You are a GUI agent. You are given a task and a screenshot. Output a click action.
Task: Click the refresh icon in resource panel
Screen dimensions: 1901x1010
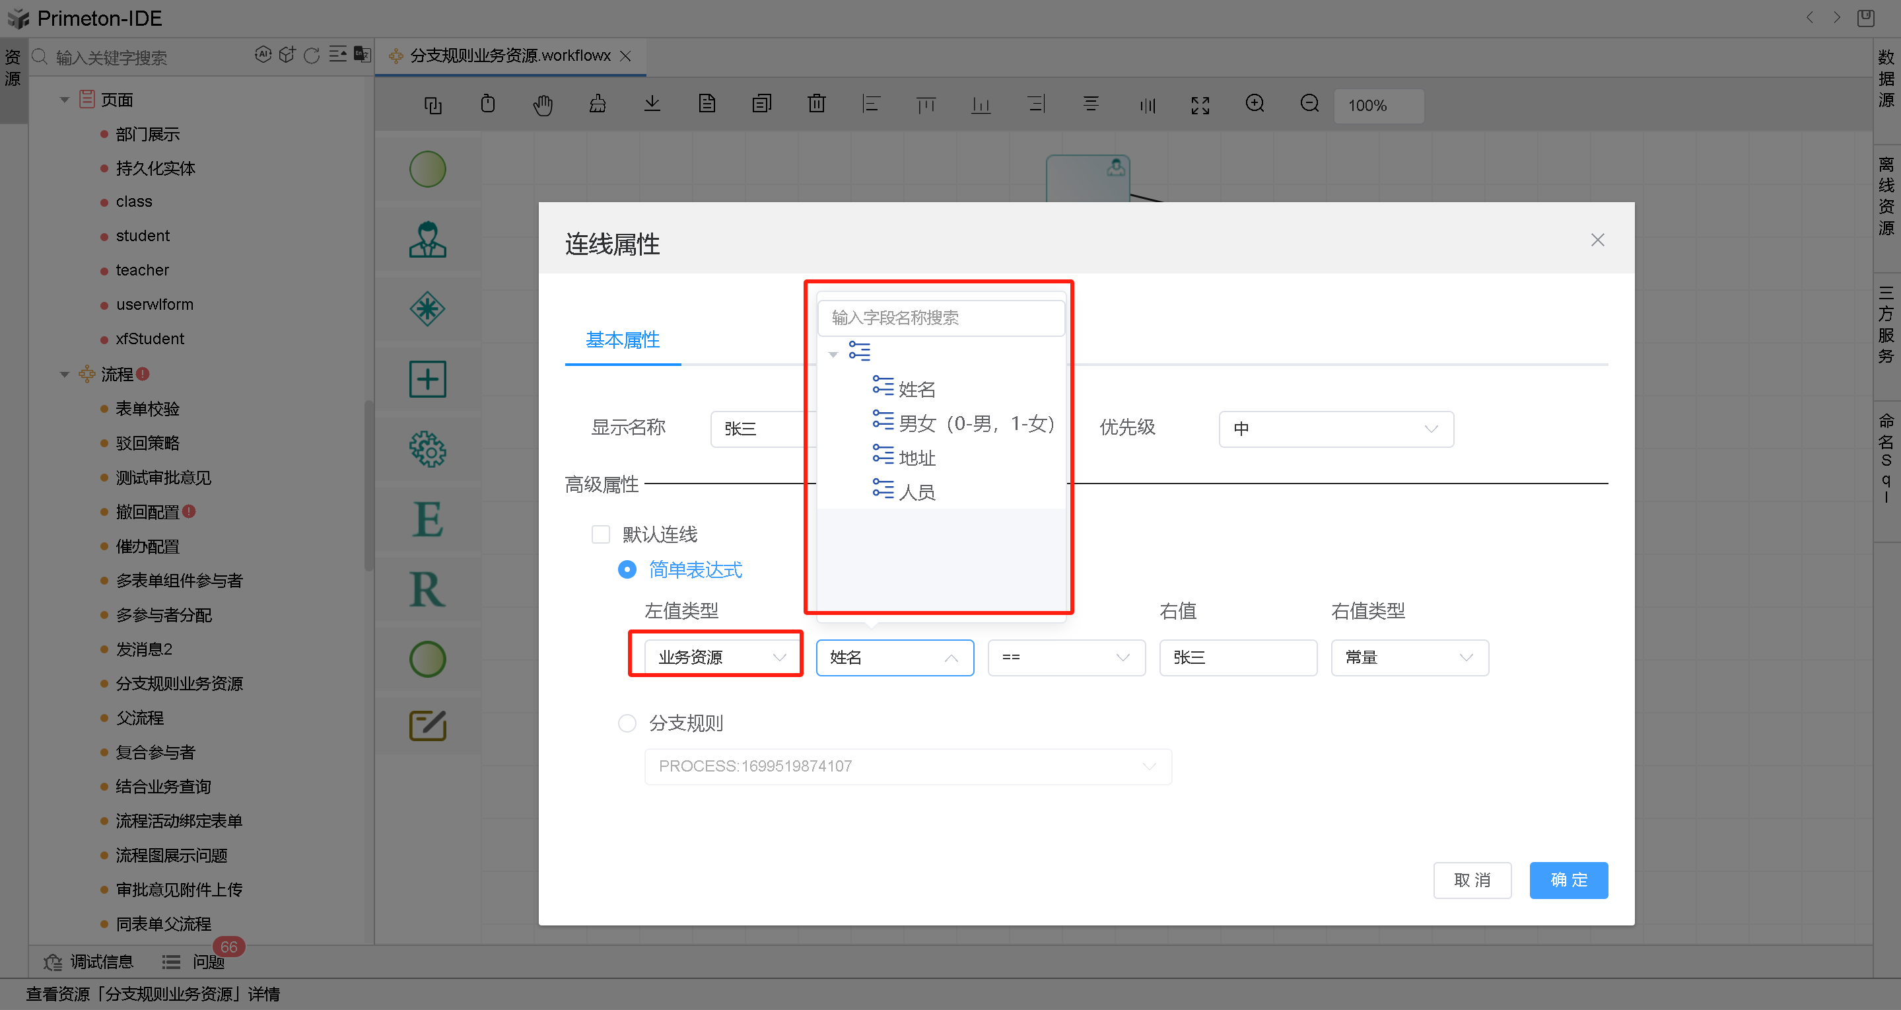pyautogui.click(x=312, y=56)
